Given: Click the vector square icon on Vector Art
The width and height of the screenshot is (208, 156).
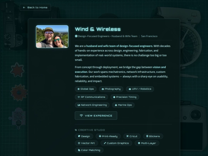Looking at the screenshot, I should click(79, 143).
